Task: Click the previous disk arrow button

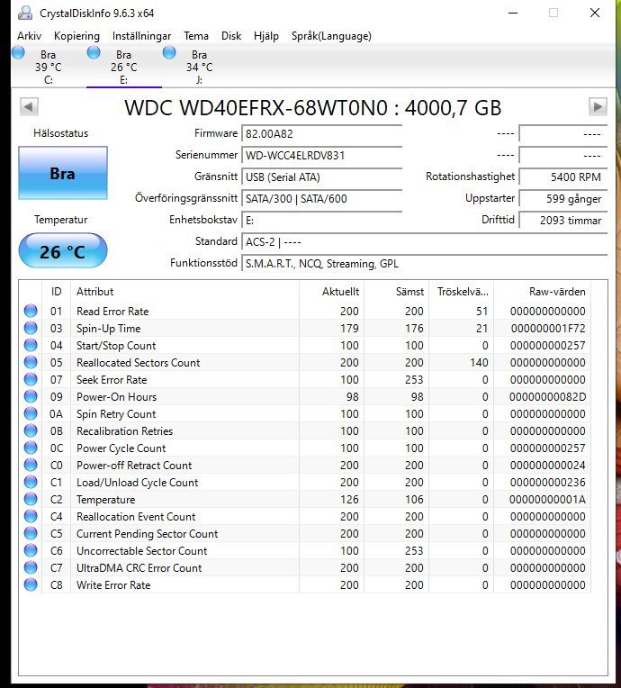Action: [29, 107]
